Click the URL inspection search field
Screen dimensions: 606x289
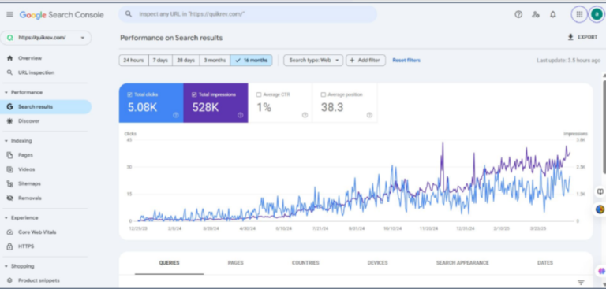point(248,14)
